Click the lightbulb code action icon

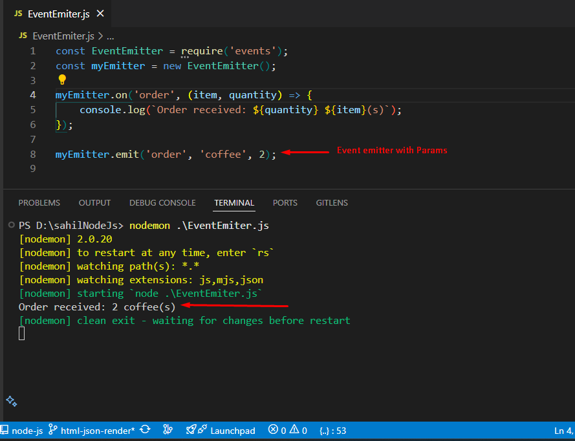[62, 80]
